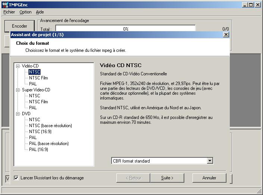Collapse the DVD tree node

click(18, 114)
